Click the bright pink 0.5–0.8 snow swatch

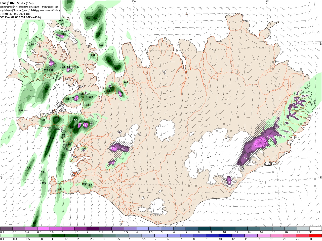click(x=43, y=229)
